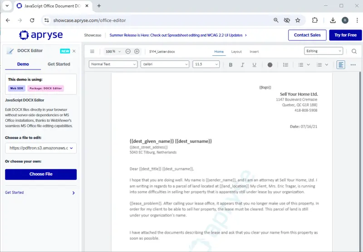Open the file URL selection dropdown

point(41,148)
